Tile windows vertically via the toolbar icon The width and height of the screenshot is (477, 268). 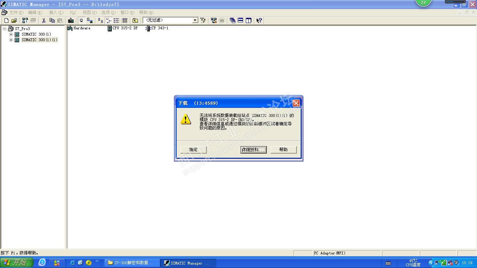click(249, 21)
